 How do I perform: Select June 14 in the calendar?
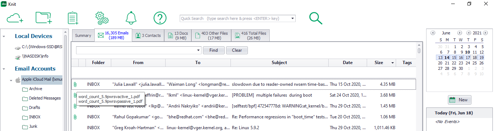coord(447,58)
